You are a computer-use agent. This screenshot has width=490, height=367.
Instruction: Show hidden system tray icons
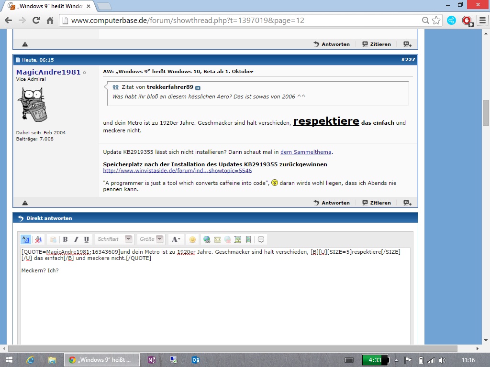click(396, 360)
